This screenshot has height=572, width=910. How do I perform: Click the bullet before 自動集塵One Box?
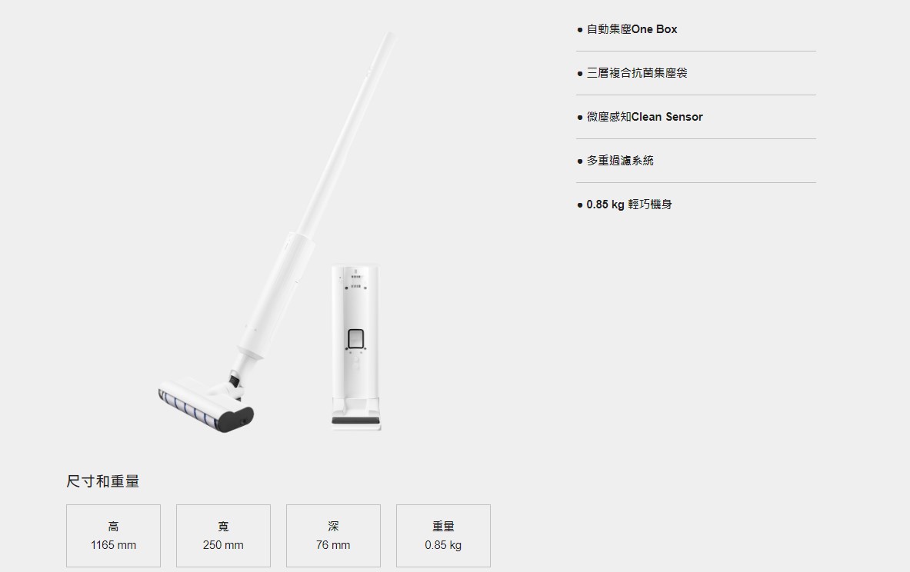580,29
